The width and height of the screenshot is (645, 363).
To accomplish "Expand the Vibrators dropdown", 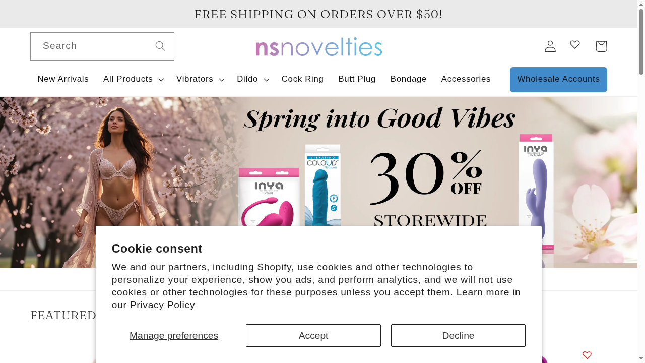I will click(200, 79).
